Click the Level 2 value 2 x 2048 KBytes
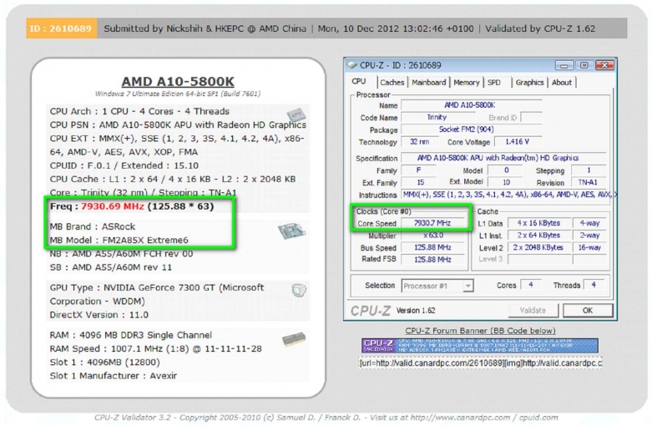 (539, 247)
